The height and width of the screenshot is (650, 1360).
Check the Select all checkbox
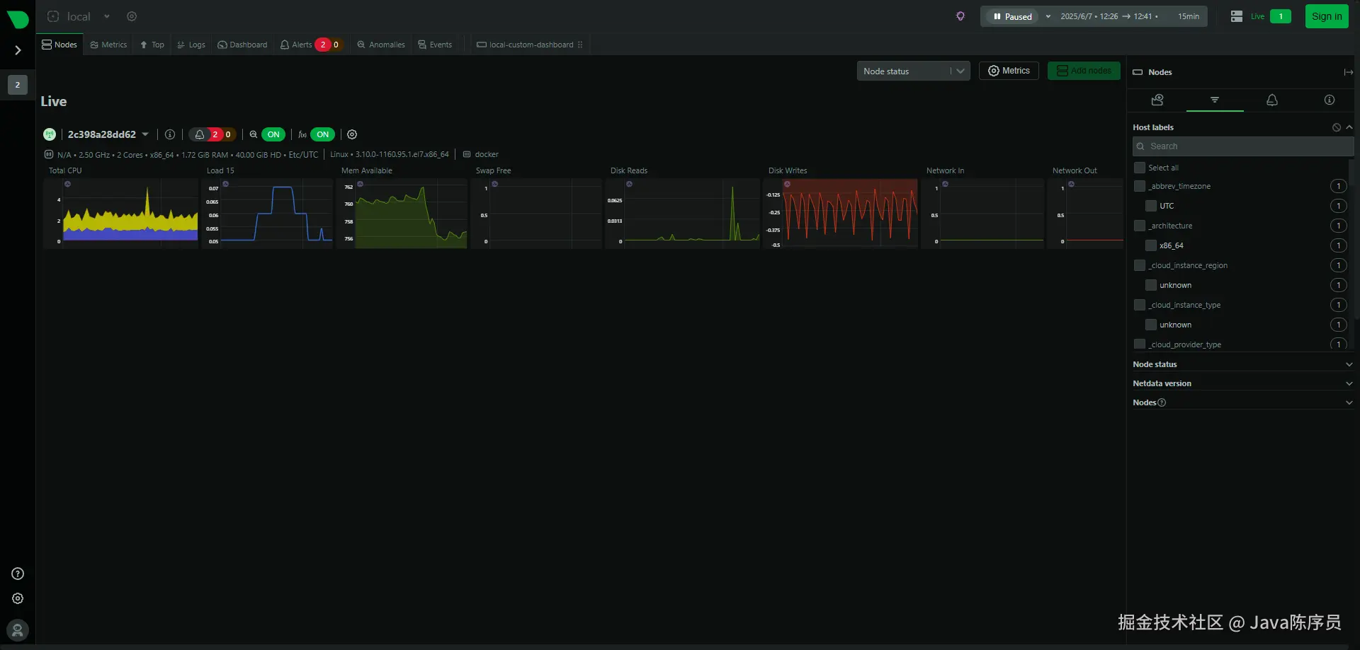(x=1140, y=168)
